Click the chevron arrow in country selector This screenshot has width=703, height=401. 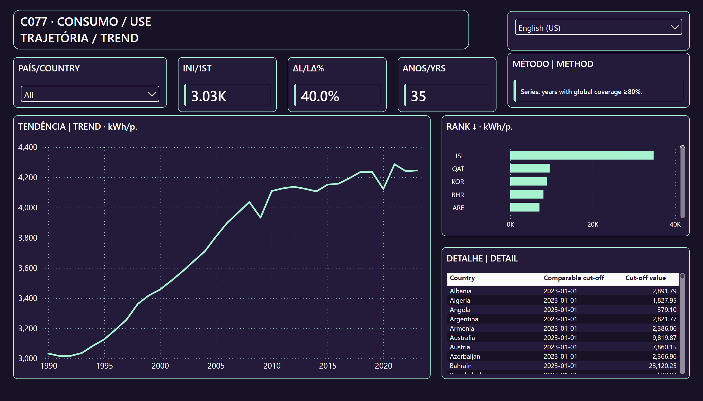pyautogui.click(x=152, y=94)
